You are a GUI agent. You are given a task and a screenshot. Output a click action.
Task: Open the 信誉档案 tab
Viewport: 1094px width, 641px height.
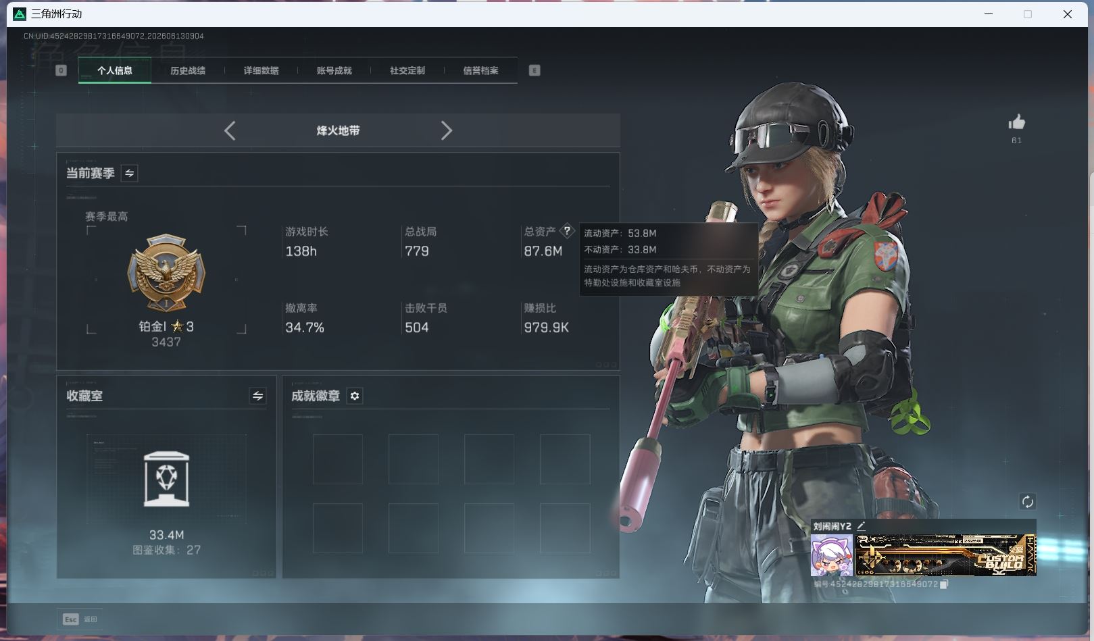pyautogui.click(x=480, y=70)
